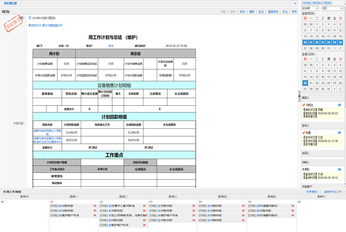346x232 pixels.
Task: Click the 修改 action
Action: coord(242,12)
